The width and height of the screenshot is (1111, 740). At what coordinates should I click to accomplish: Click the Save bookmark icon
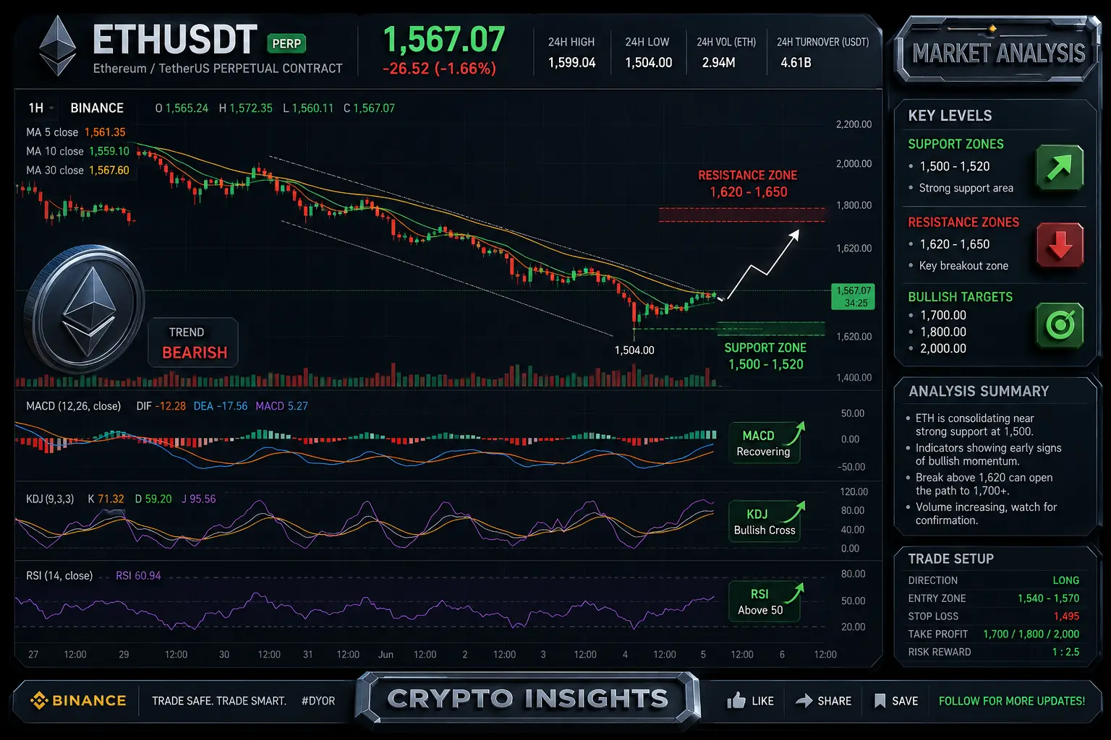(x=880, y=700)
